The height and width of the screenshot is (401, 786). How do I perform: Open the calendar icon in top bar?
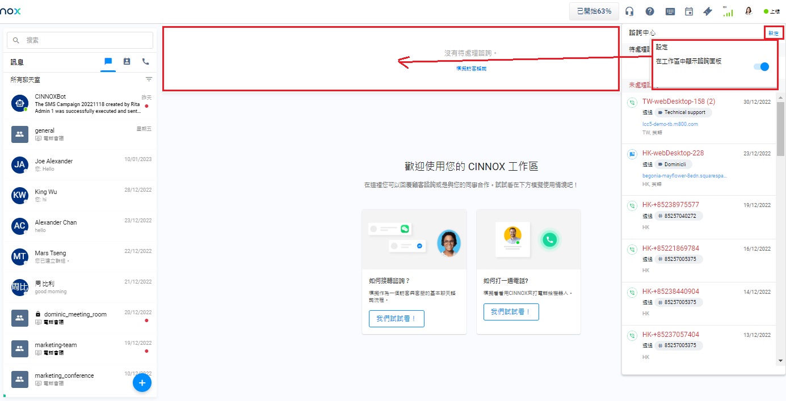click(689, 11)
